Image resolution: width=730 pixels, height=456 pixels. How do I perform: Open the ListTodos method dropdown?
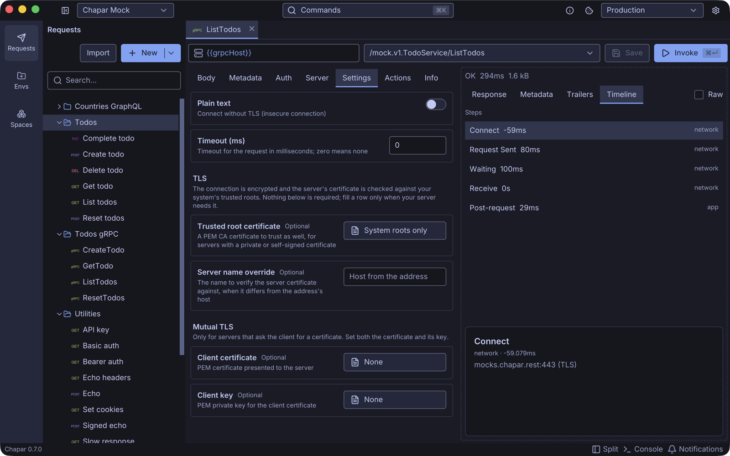click(x=482, y=53)
